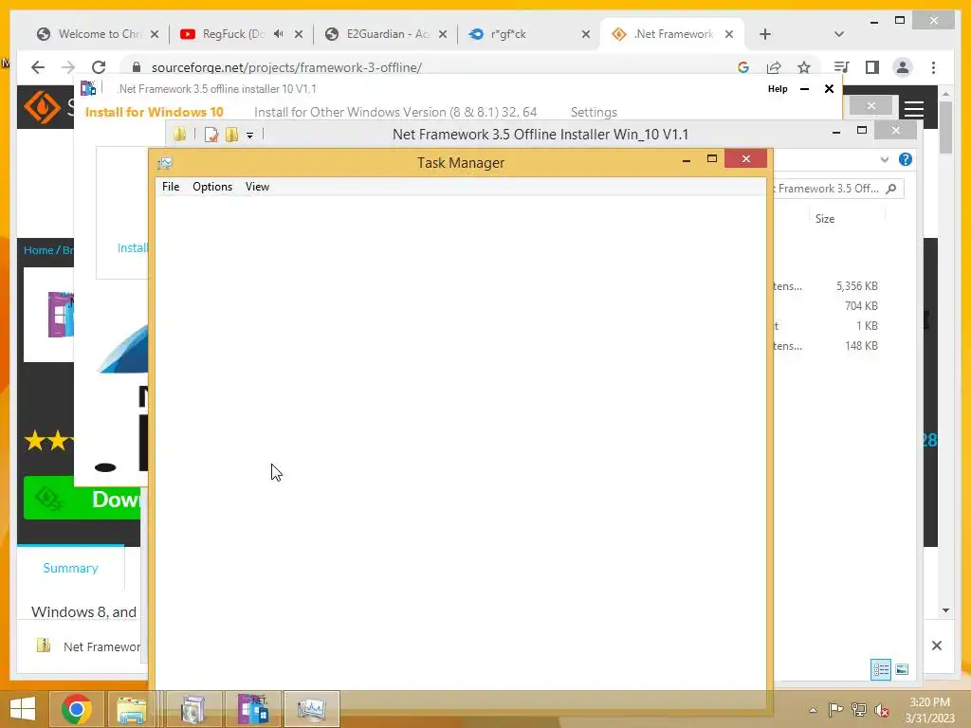Open SourceForge hamburger menu
This screenshot has height=728, width=971.
pyautogui.click(x=914, y=109)
